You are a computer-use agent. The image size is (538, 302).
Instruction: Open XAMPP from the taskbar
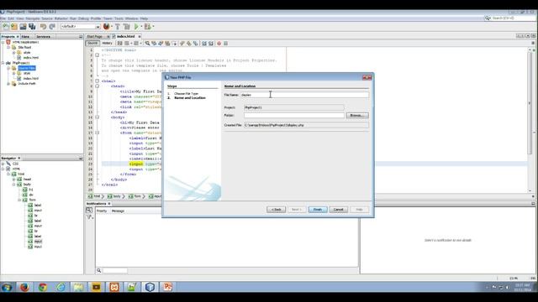pyautogui.click(x=114, y=287)
